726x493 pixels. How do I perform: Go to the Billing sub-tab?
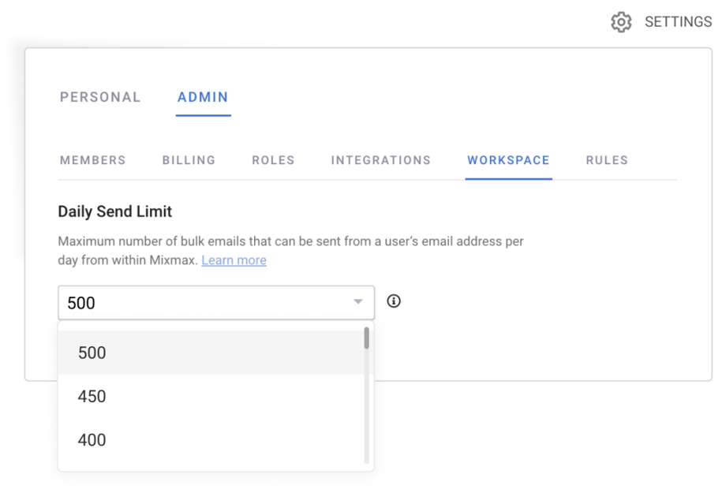(189, 160)
